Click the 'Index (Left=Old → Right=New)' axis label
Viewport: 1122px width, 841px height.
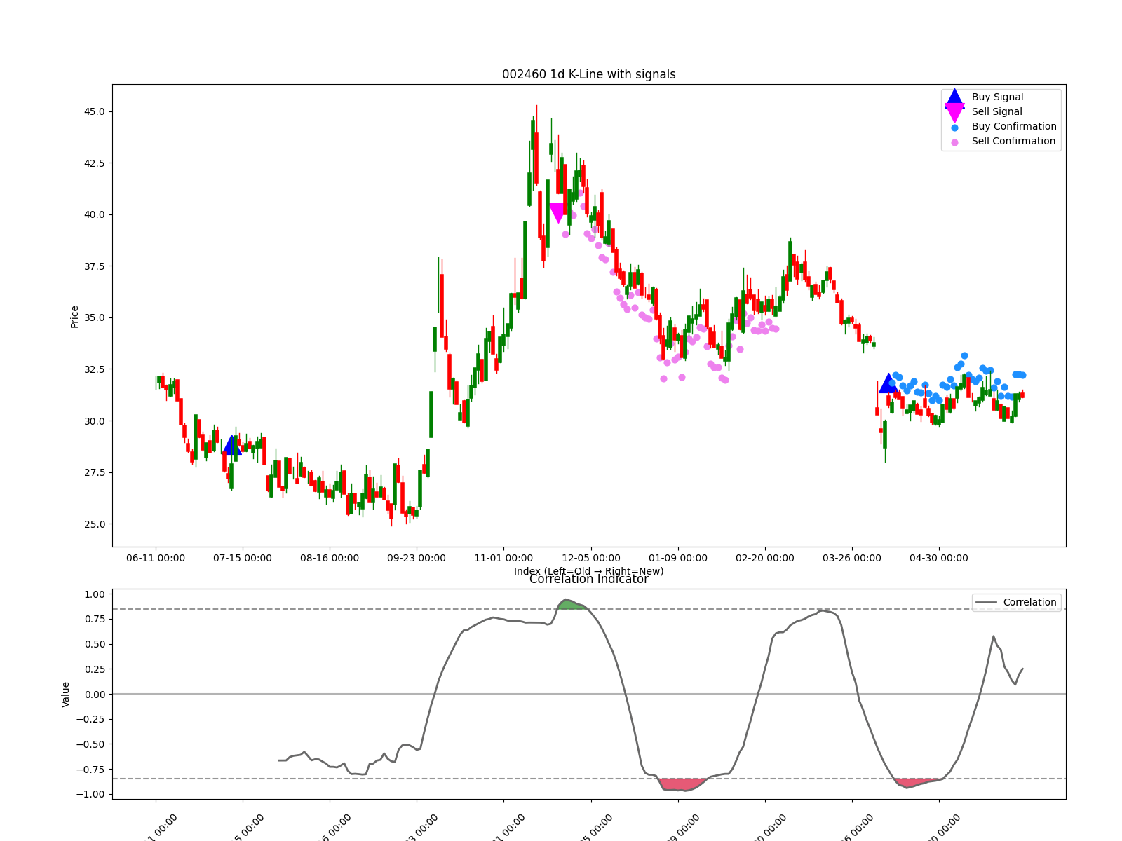point(589,571)
